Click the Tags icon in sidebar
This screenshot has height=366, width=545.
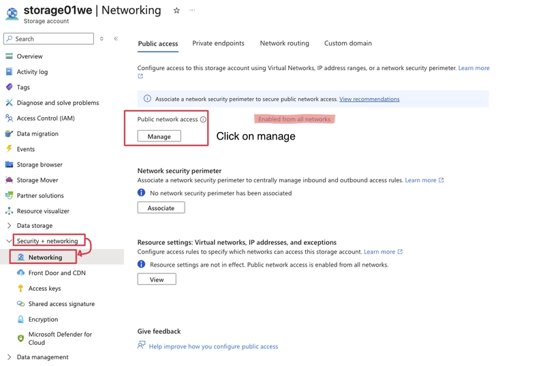click(x=10, y=87)
